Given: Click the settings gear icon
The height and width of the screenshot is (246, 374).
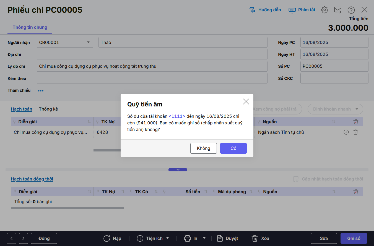Looking at the screenshot, I should (324, 10).
